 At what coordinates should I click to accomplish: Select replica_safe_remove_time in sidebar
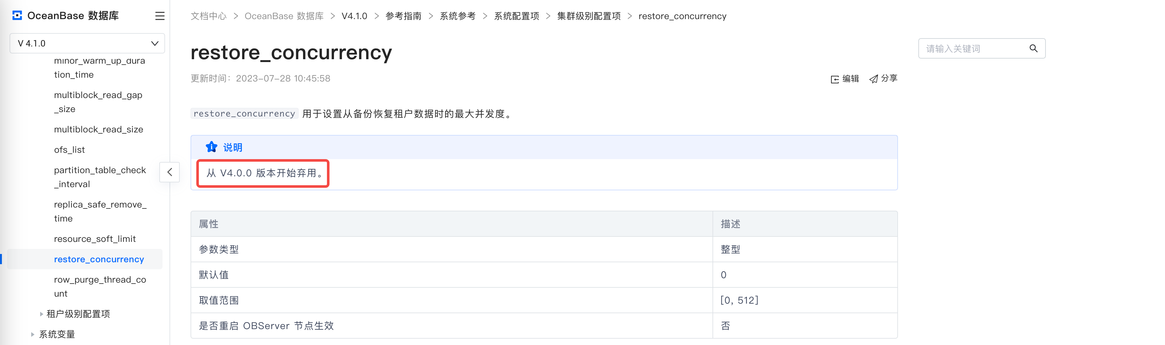(100, 211)
